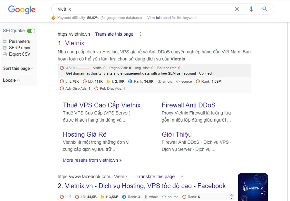Toggle the SEOquake switch off
Image resolution: width=290 pixels, height=201 pixels.
[x=31, y=31]
